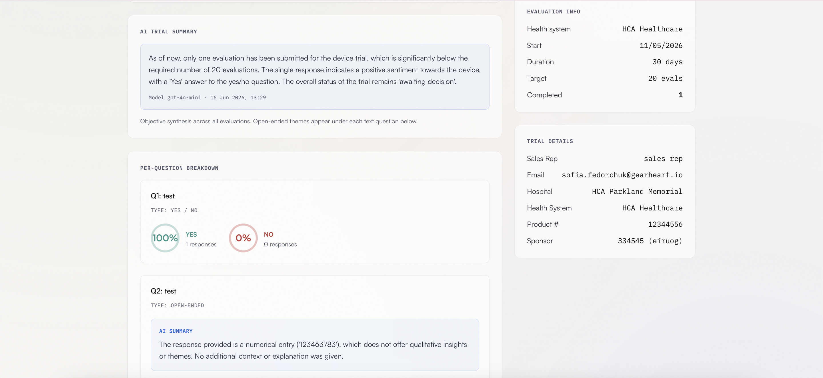Click the 0% NO progress ring

tap(243, 238)
